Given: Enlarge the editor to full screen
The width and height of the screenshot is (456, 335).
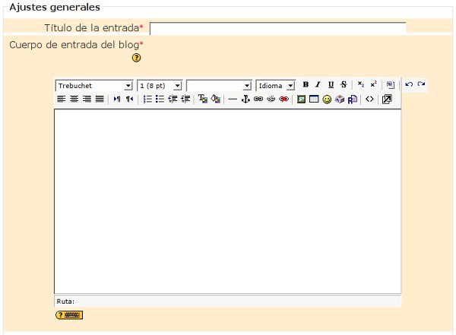Looking at the screenshot, I should [387, 100].
